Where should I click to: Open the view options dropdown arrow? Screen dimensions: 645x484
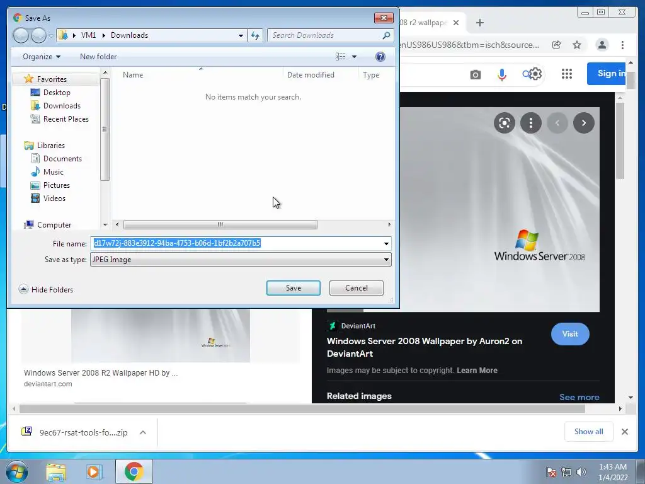[354, 57]
